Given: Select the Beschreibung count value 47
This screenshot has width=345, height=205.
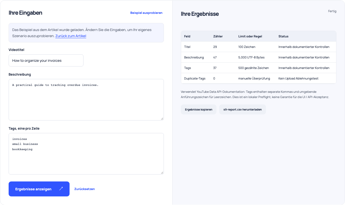Looking at the screenshot, I should (215, 57).
